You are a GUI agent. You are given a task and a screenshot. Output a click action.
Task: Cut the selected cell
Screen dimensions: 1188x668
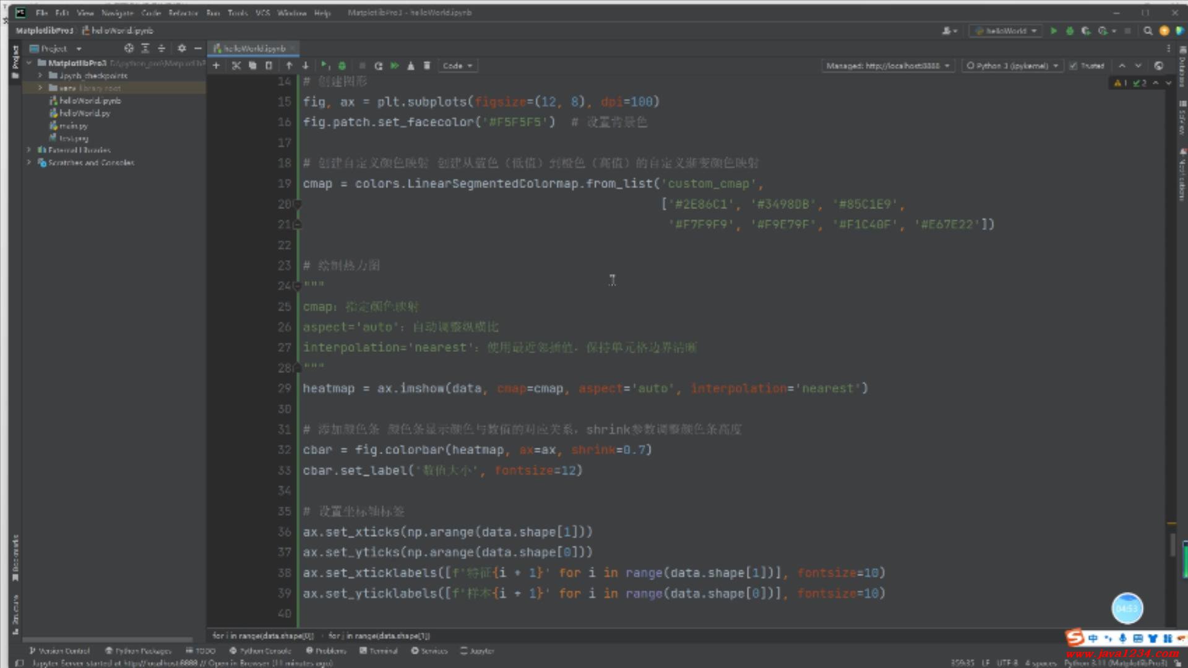point(236,66)
